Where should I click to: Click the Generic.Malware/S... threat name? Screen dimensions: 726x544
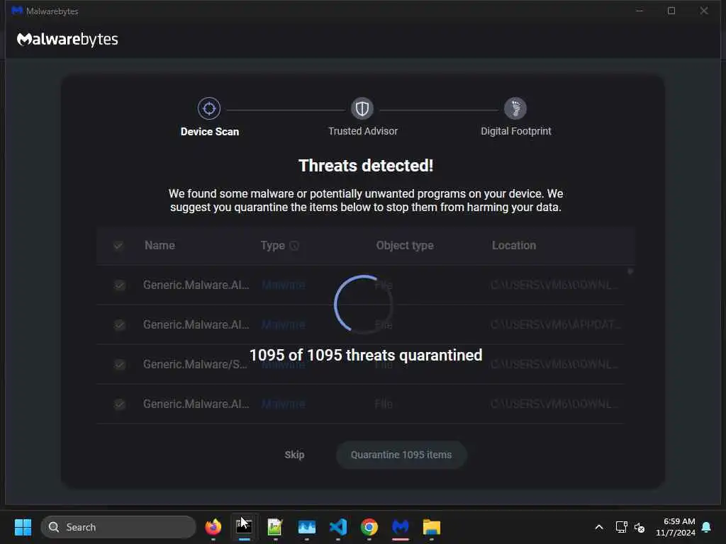195,365
